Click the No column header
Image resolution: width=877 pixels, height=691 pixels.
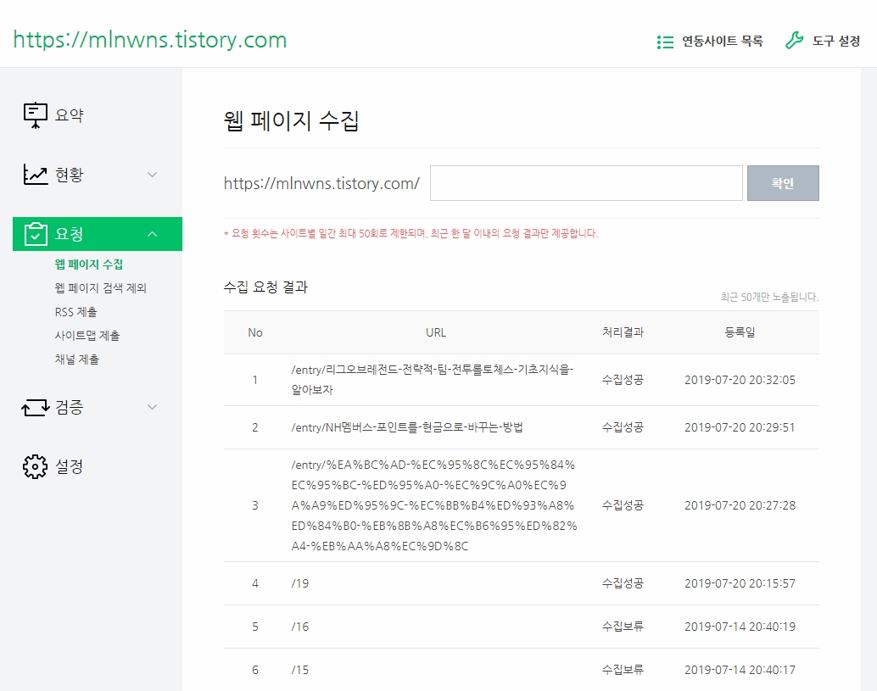tap(255, 332)
